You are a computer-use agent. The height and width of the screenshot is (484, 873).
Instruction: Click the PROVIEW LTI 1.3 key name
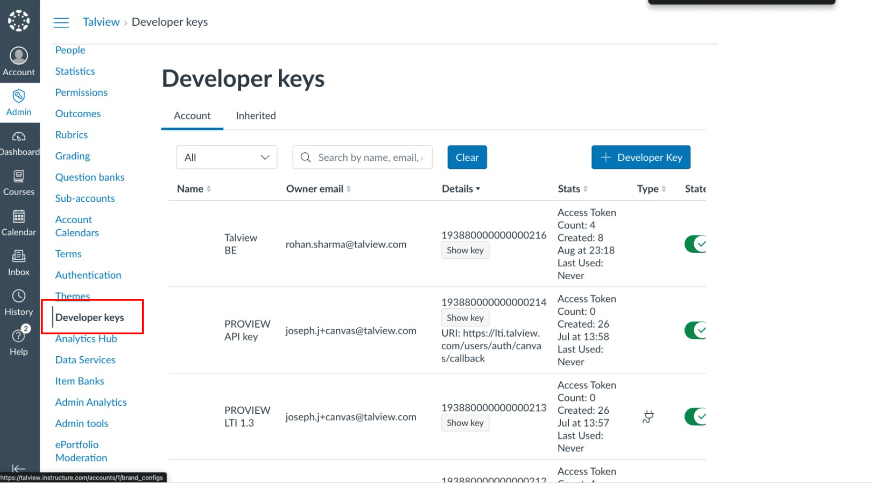point(247,417)
